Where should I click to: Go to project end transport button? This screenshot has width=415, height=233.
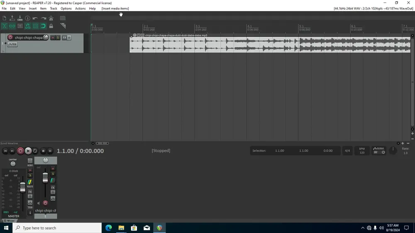click(x=12, y=151)
